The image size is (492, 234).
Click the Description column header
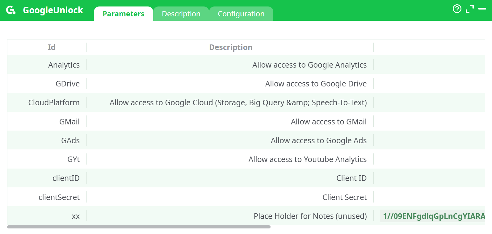pyautogui.click(x=231, y=47)
